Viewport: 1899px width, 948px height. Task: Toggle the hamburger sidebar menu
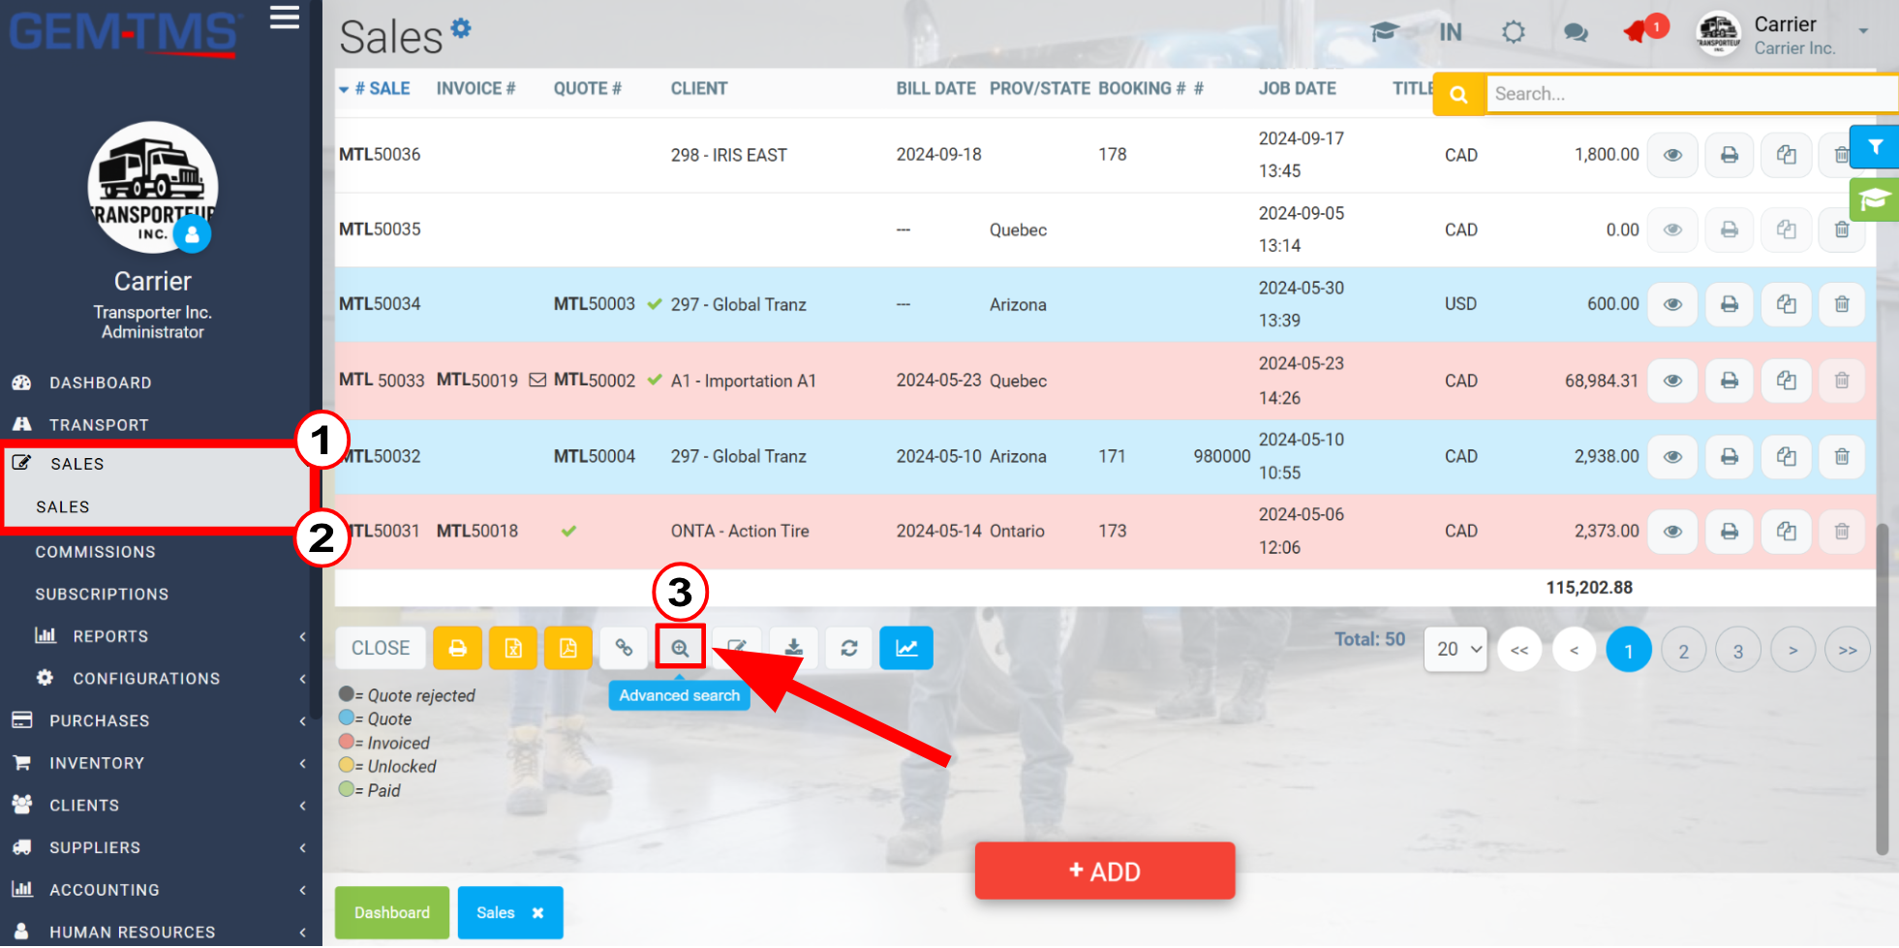click(285, 17)
